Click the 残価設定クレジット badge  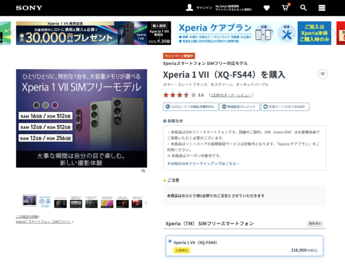point(239,107)
